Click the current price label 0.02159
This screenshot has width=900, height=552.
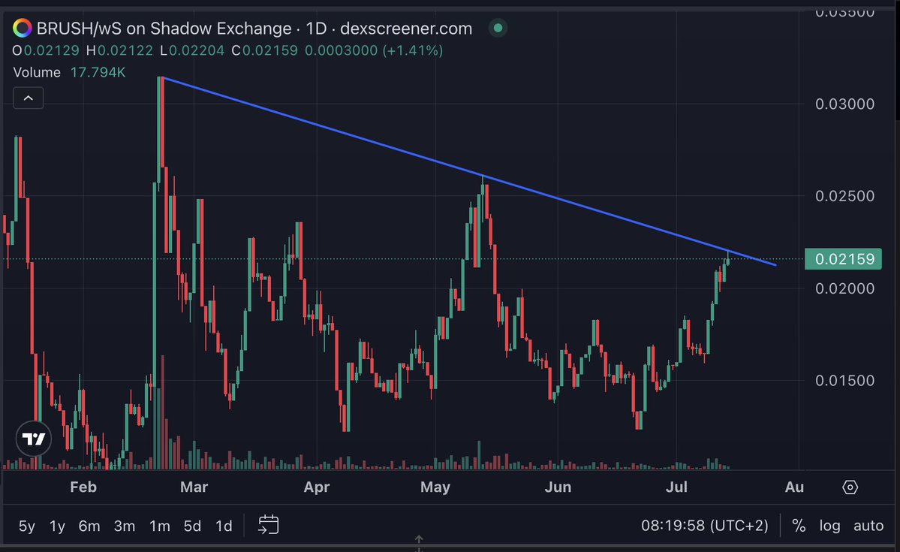tap(844, 259)
